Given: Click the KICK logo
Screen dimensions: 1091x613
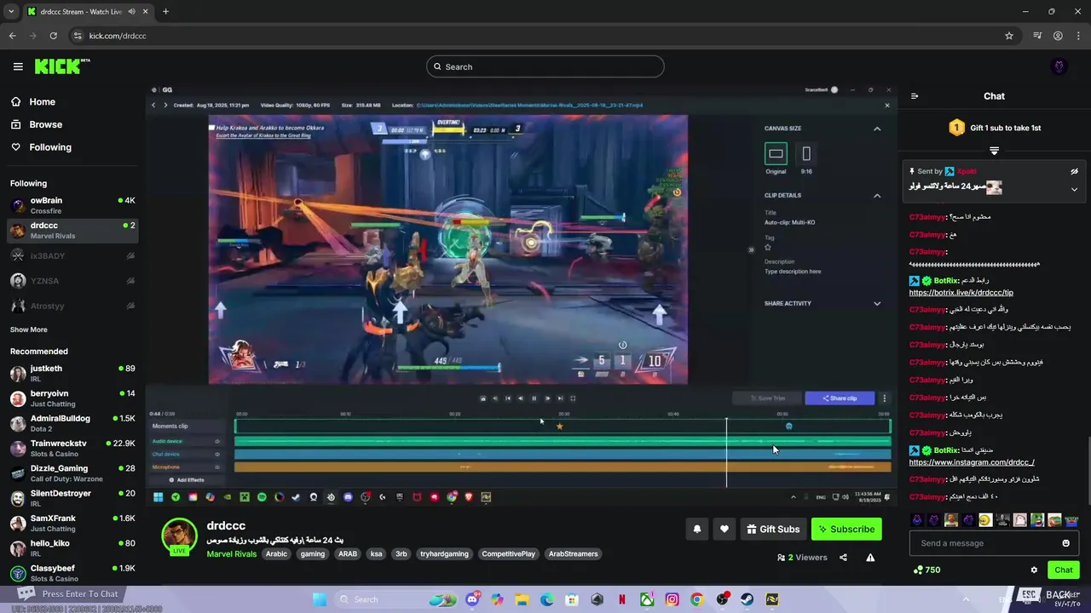Looking at the screenshot, I should [62, 66].
